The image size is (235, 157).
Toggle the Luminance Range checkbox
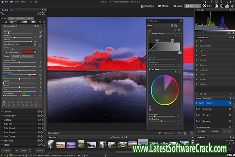[x=149, y=34]
